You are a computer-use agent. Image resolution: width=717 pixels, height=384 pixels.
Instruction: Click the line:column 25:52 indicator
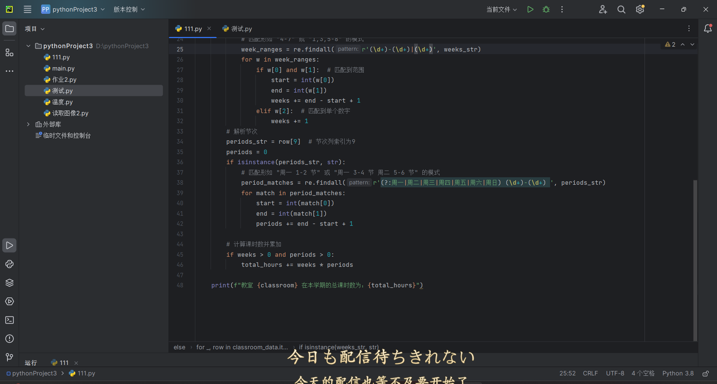[567, 374]
